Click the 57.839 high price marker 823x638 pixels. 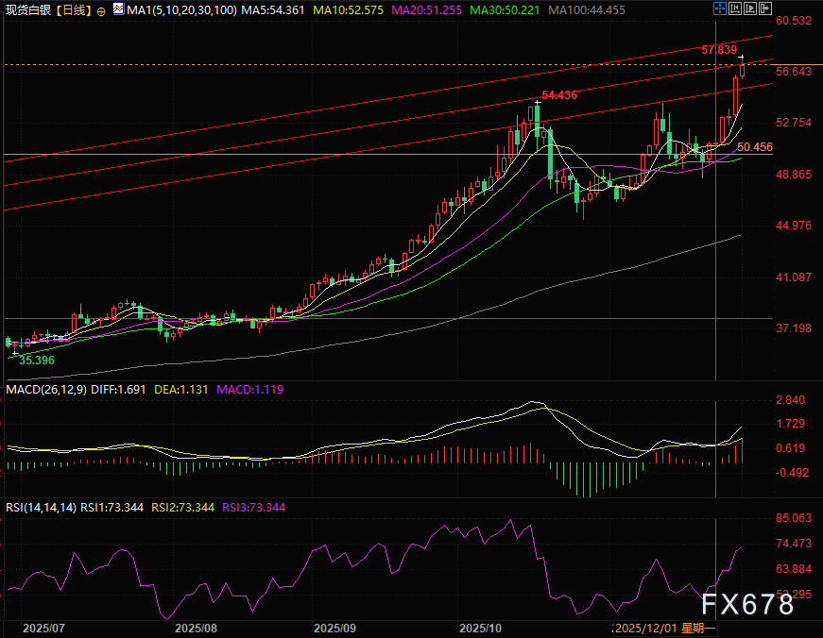click(719, 48)
